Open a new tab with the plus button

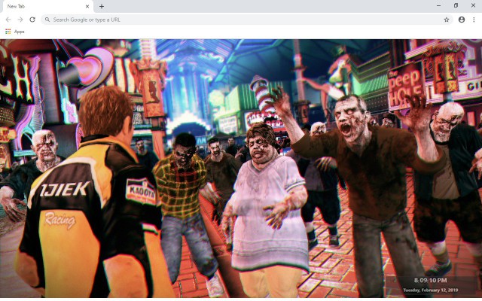click(102, 6)
